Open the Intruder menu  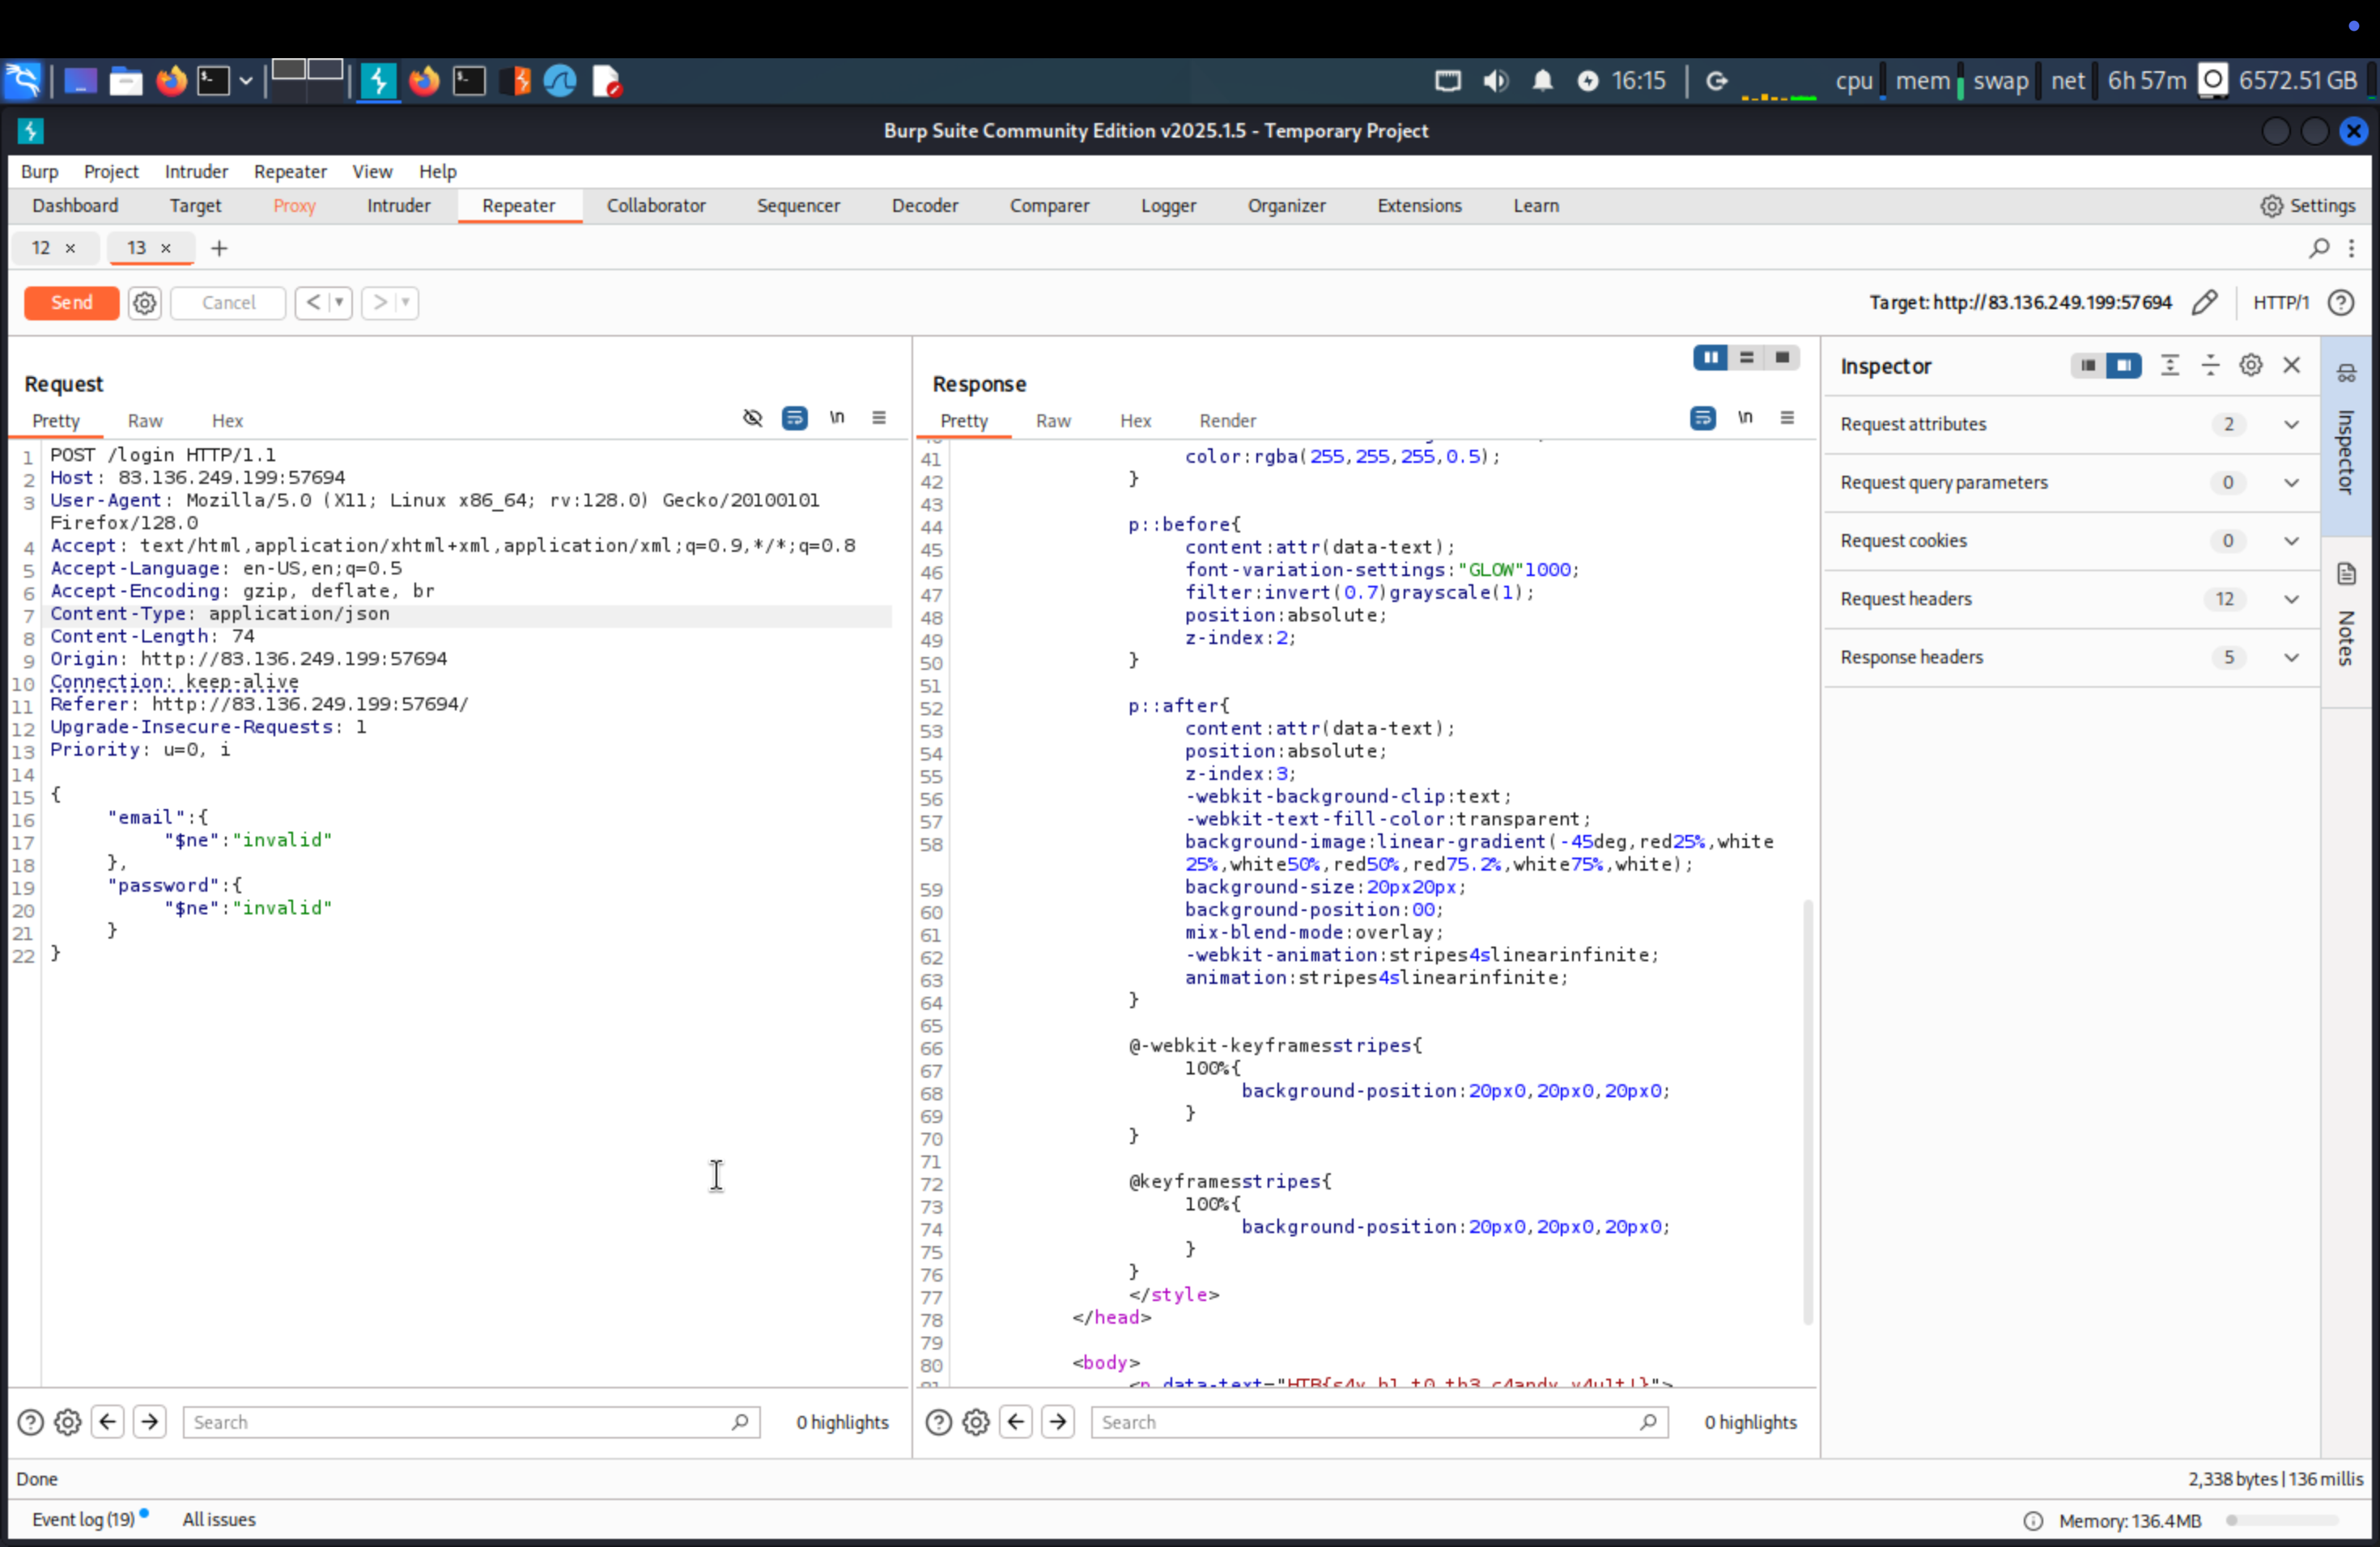coord(196,172)
